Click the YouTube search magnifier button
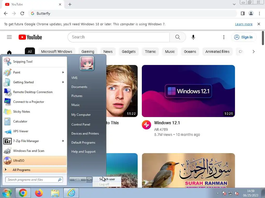This screenshot has width=265, height=198. (178, 37)
